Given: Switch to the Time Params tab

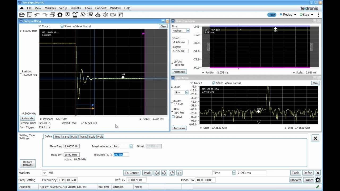Looking at the screenshot, I should [62, 137].
